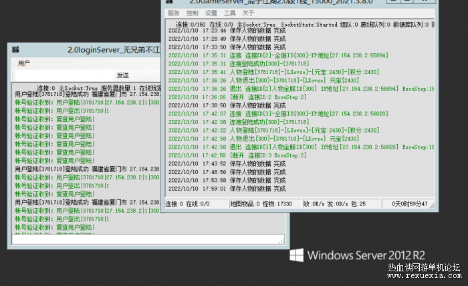
Task: Select log row 17:36:26 人物退出[300]
Action: 264,81
